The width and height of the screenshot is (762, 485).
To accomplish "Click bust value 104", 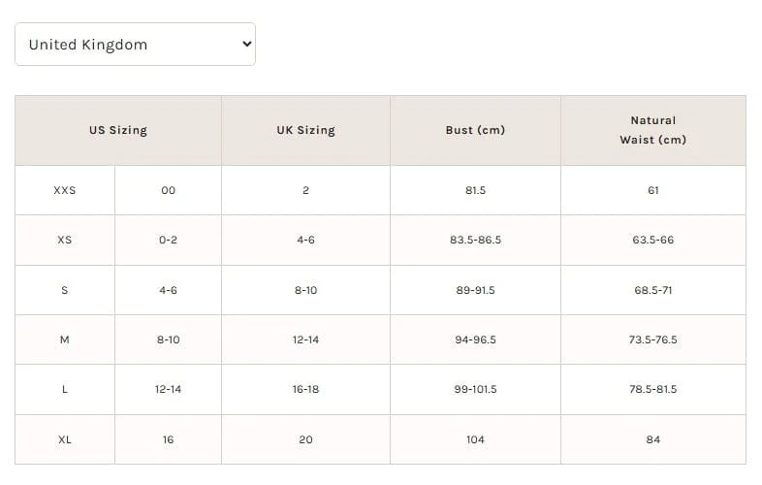I will point(475,439).
